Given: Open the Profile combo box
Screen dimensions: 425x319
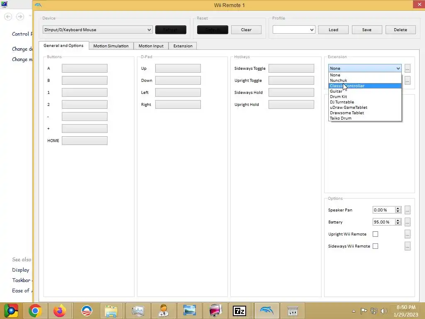Looking at the screenshot, I should [x=294, y=30].
